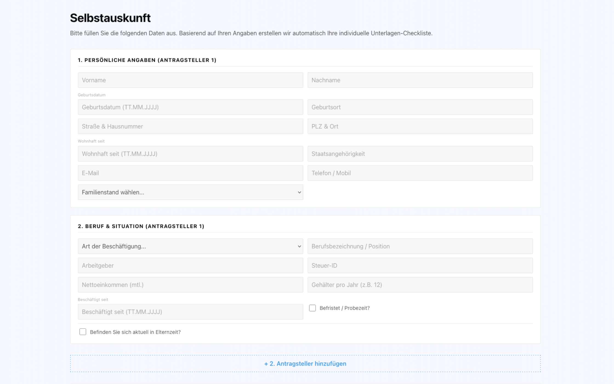614x384 pixels.
Task: Check the Elternzeit question checkbox
Action: (x=83, y=332)
